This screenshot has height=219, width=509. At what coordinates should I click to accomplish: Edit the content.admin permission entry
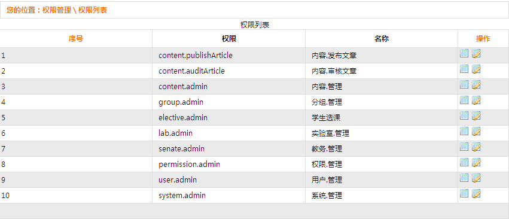(476, 85)
